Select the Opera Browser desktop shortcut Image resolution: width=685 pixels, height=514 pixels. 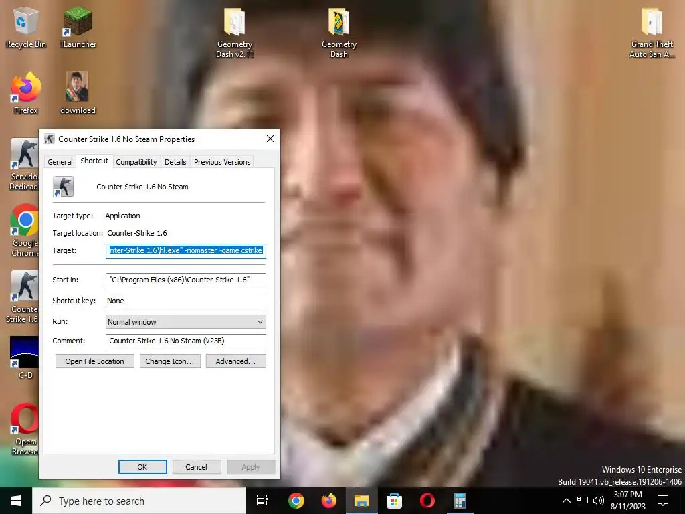coord(24,430)
